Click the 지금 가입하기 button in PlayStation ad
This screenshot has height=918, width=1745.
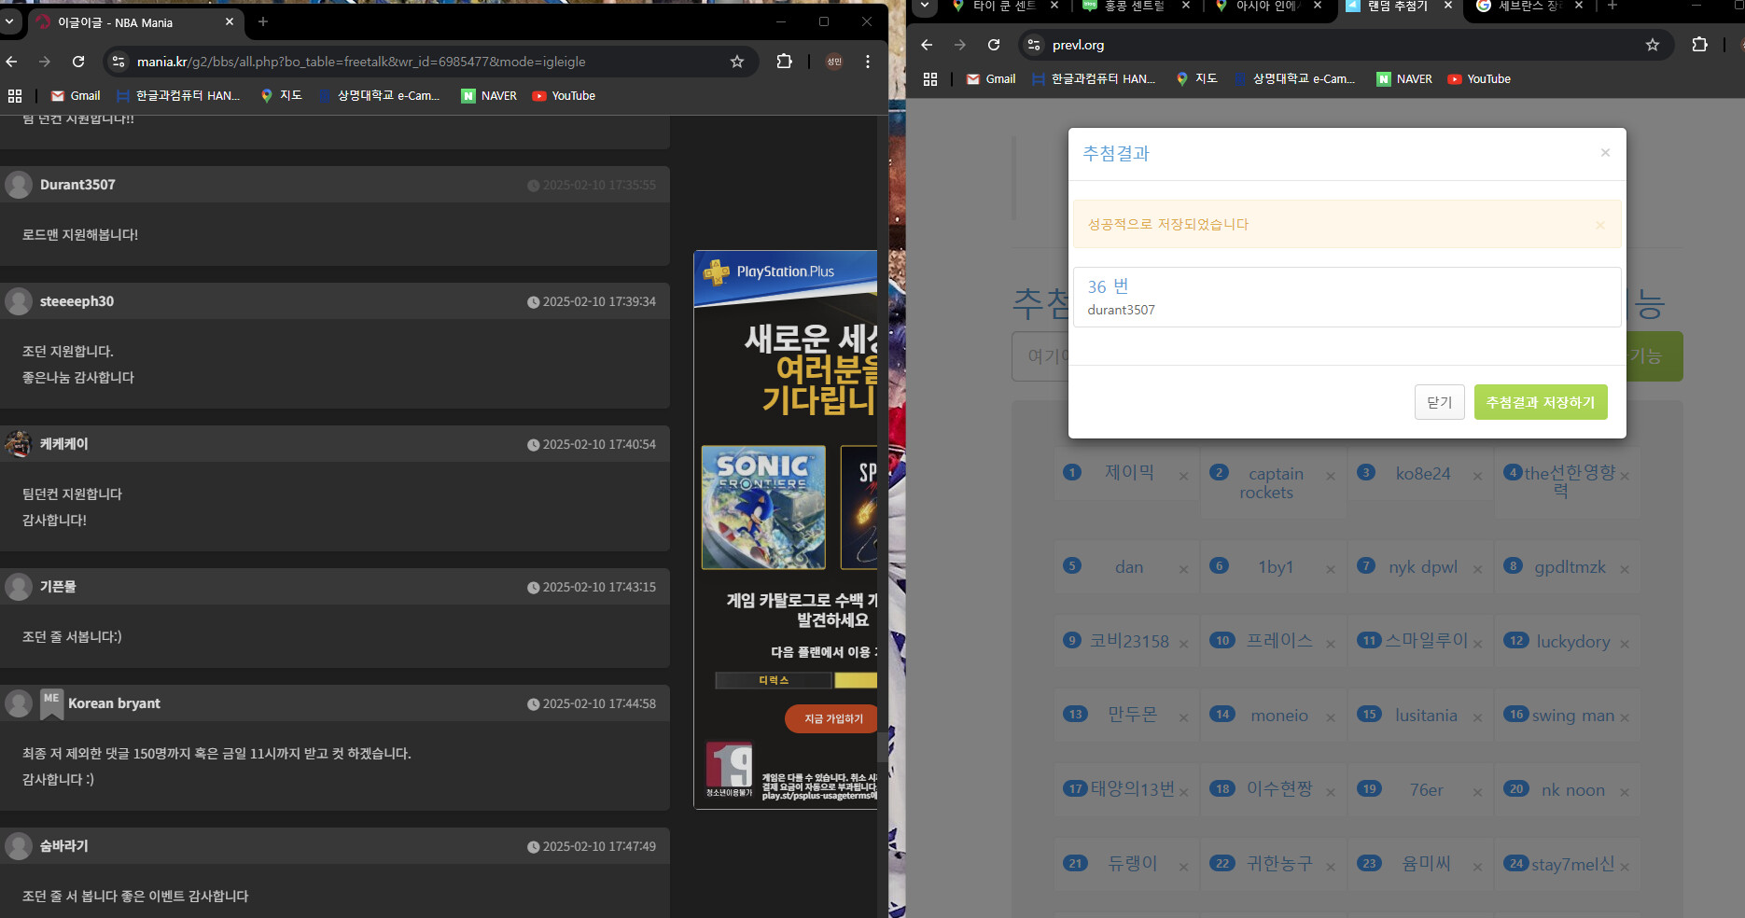pyautogui.click(x=832, y=718)
